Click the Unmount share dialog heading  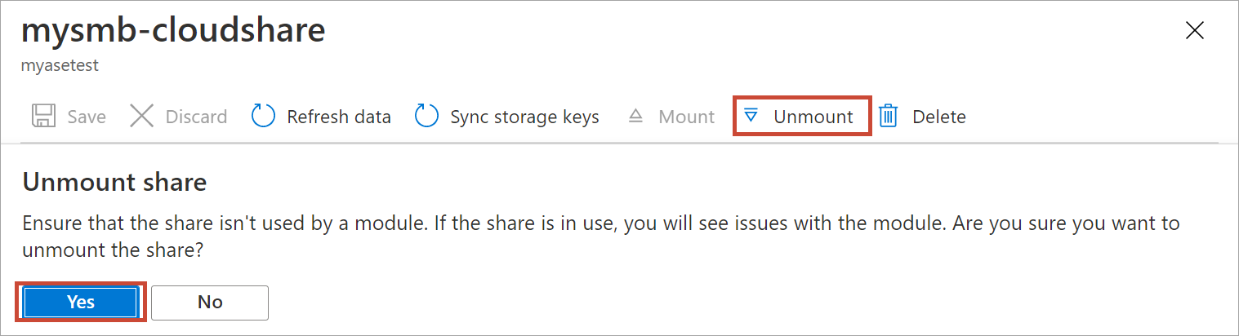[x=114, y=182]
